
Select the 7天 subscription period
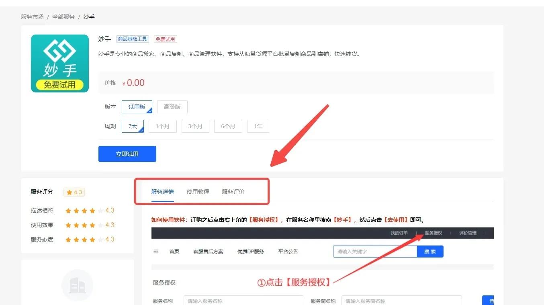tap(133, 126)
